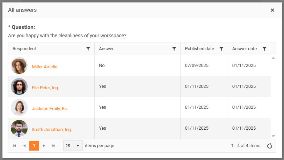Open filter for Published date column
Viewport: 284px width, 160px height.
(x=221, y=49)
